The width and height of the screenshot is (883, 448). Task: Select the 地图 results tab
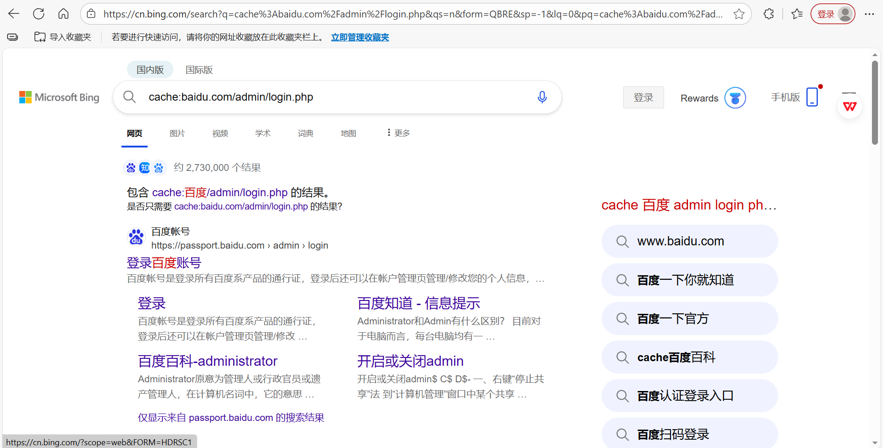pos(348,133)
